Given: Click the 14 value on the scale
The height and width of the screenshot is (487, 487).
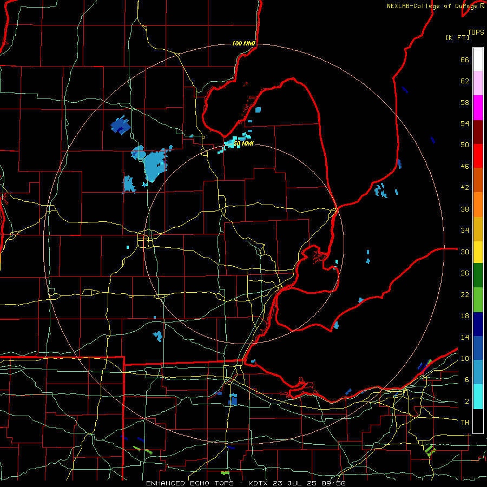Looking at the screenshot, I should point(465,337).
